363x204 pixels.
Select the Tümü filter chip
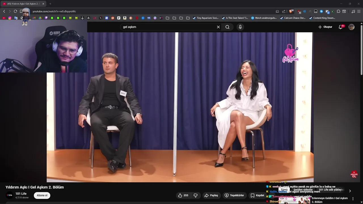(x=284, y=190)
